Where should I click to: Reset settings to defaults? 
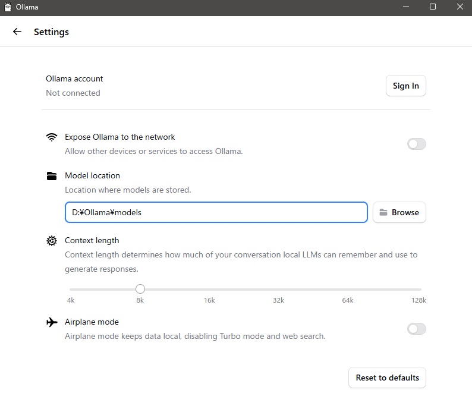387,378
